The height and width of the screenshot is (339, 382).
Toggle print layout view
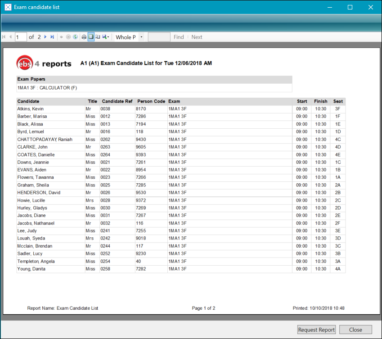coord(91,37)
